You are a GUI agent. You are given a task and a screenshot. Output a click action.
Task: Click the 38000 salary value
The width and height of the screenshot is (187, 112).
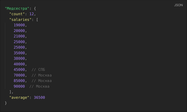[x=19, y=59]
